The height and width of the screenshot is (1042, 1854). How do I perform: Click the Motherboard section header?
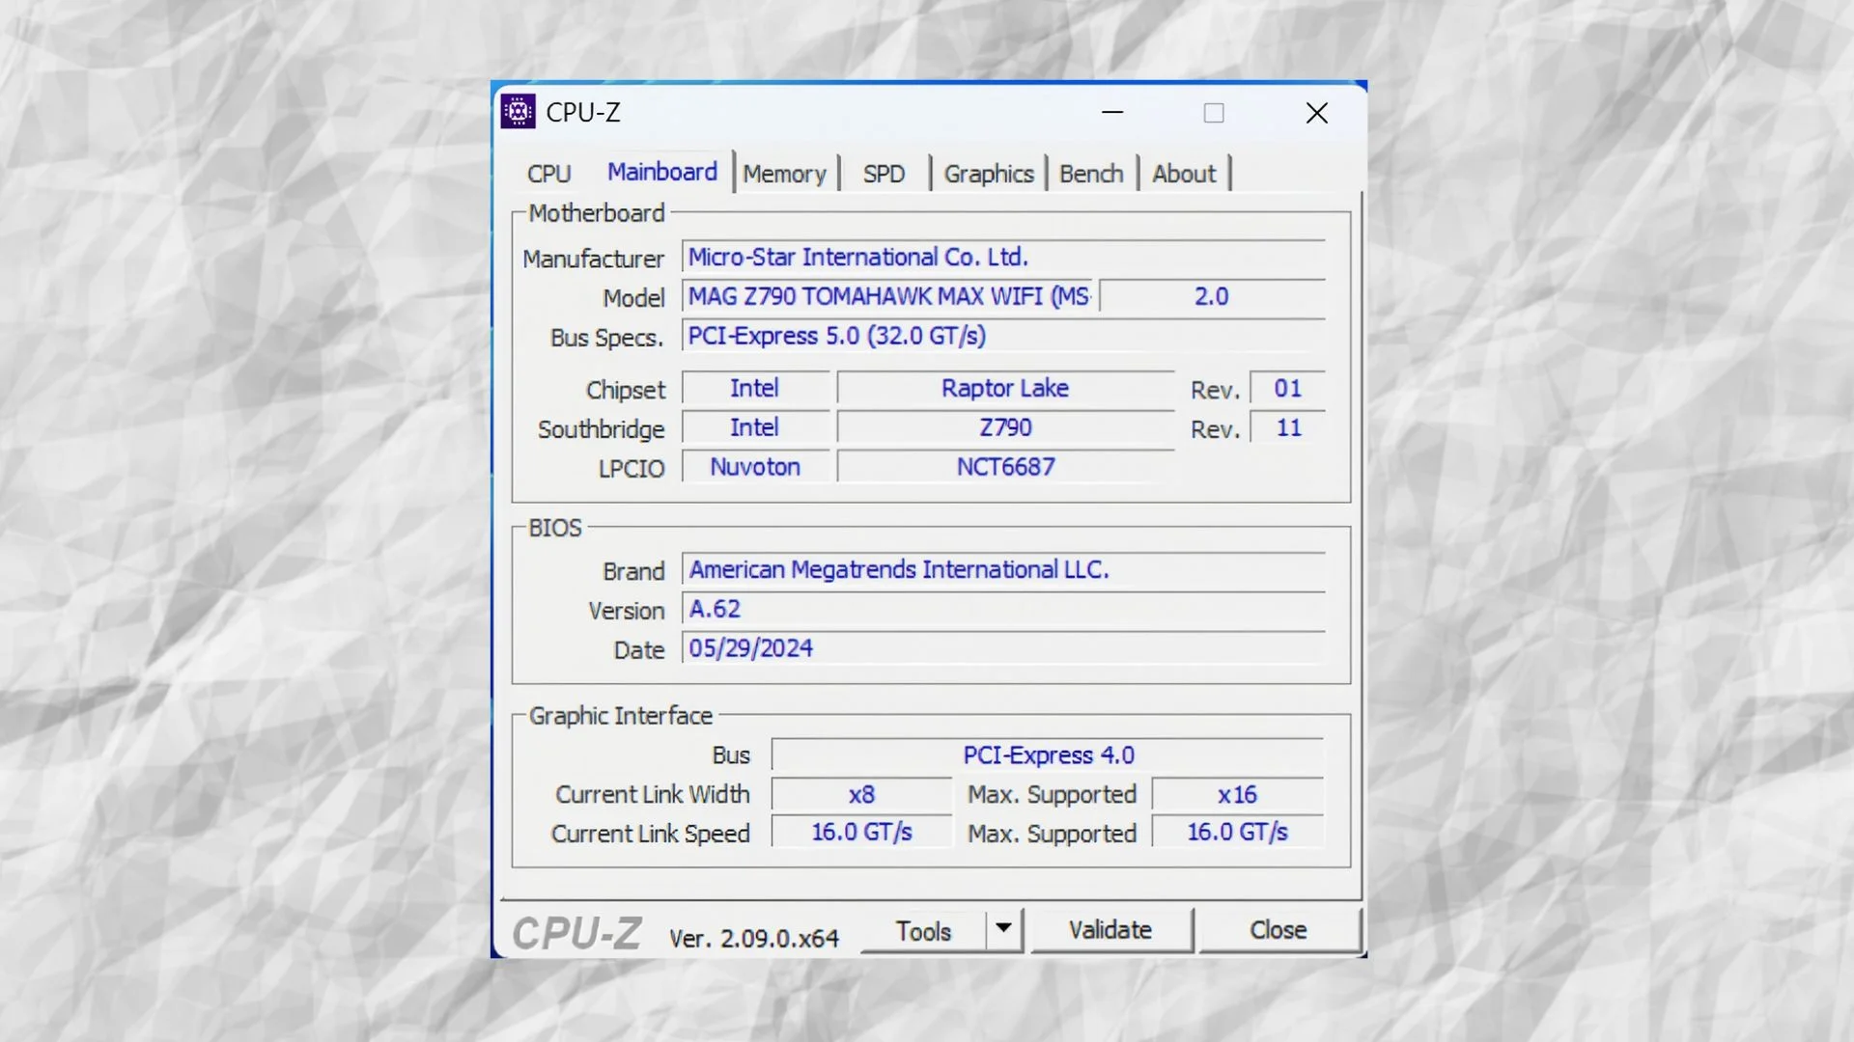pyautogui.click(x=596, y=212)
